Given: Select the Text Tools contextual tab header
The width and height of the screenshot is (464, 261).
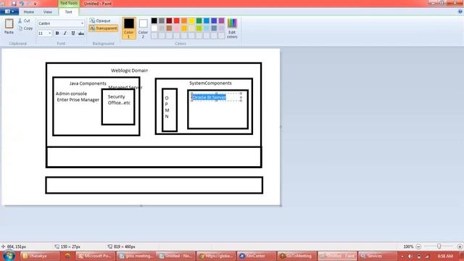Looking at the screenshot, I should coord(69,3).
